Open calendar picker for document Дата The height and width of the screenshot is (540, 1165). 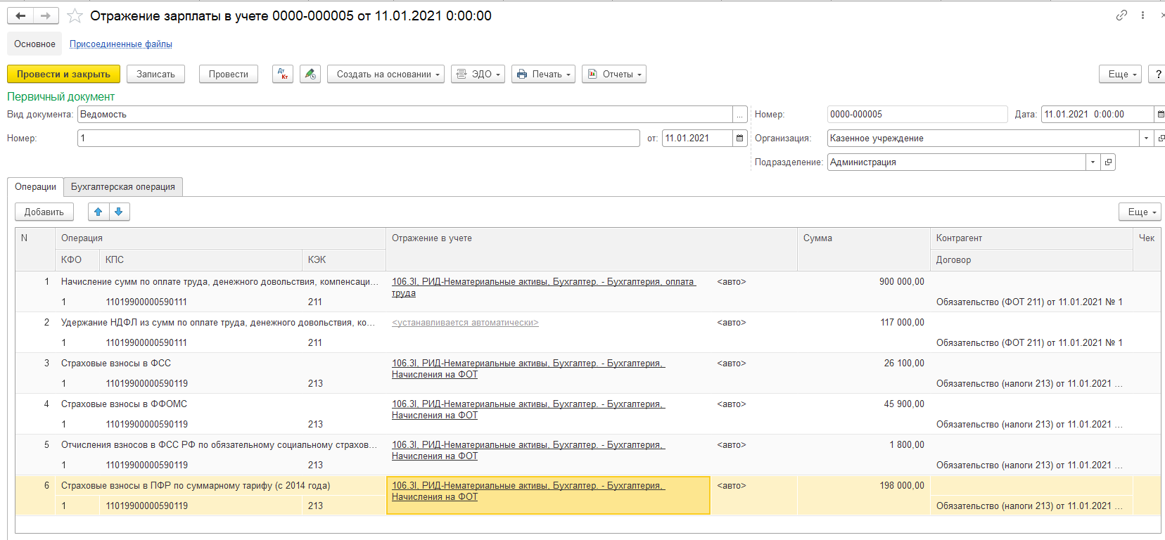[x=1160, y=114]
